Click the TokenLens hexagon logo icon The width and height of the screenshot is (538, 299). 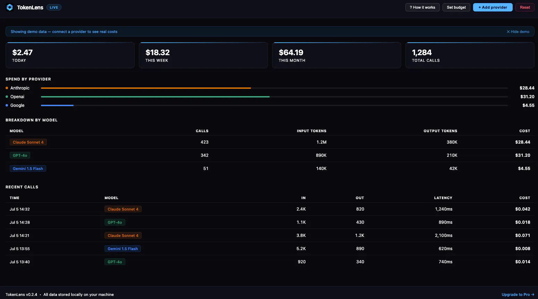click(10, 7)
